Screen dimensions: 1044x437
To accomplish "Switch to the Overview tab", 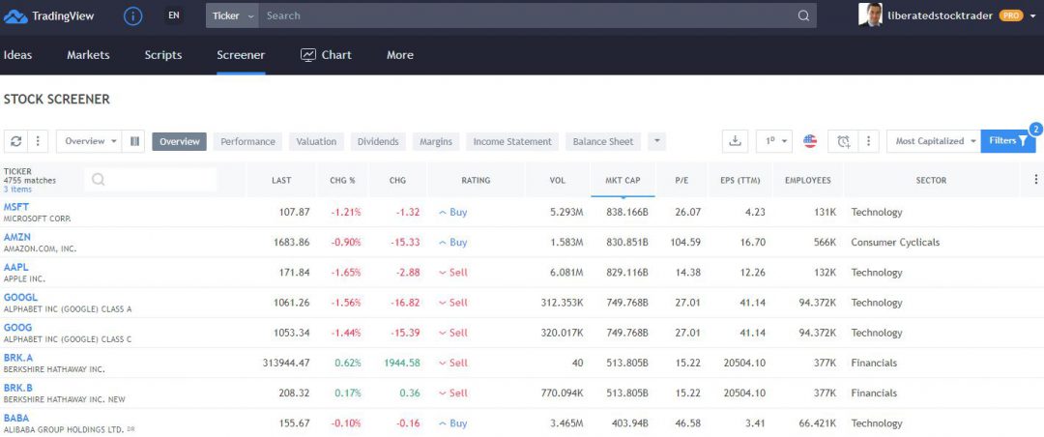I will pos(180,141).
